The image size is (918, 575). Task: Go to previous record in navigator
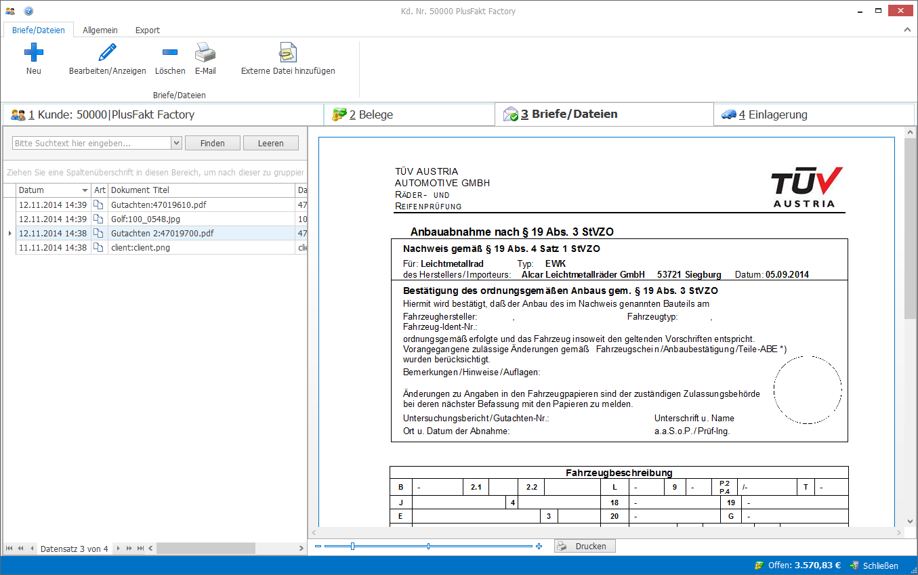[x=30, y=549]
